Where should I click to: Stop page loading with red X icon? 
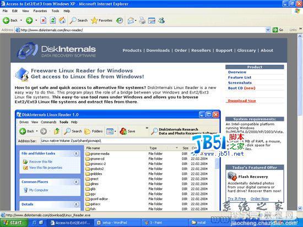tap(44, 20)
